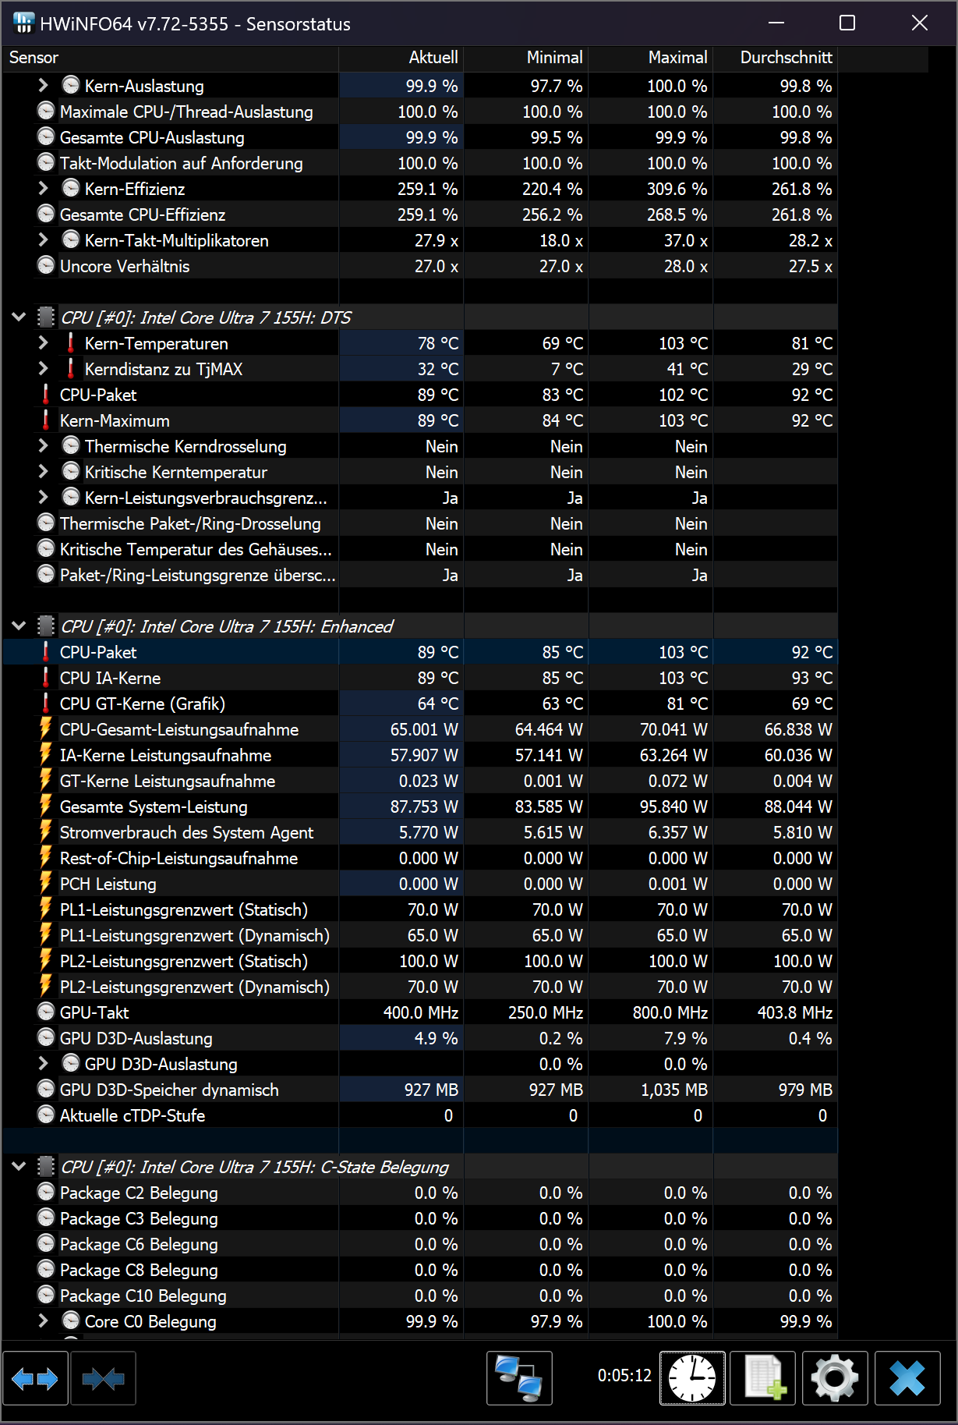This screenshot has height=1425, width=958.
Task: Select Maximale CPU-/Thread-Auslastung row
Action: (420, 112)
